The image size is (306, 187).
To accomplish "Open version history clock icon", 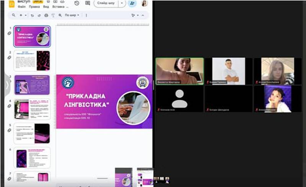I will click(77, 3).
